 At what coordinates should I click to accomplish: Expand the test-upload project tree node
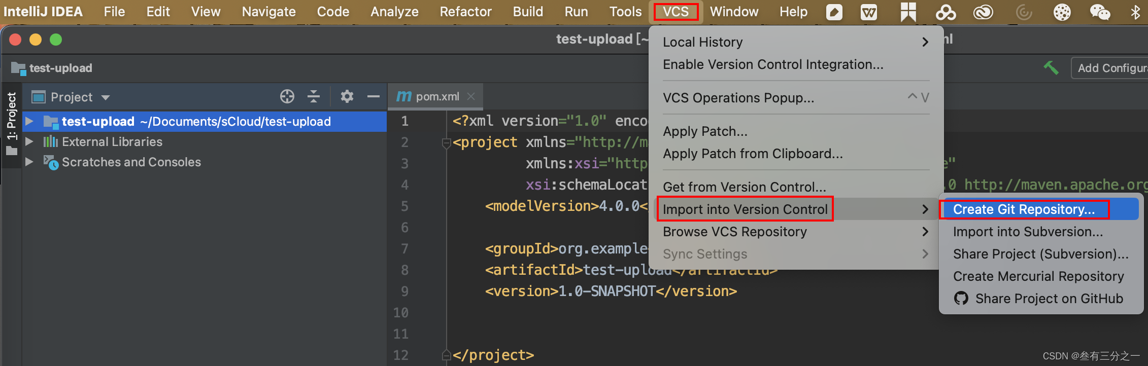(29, 122)
